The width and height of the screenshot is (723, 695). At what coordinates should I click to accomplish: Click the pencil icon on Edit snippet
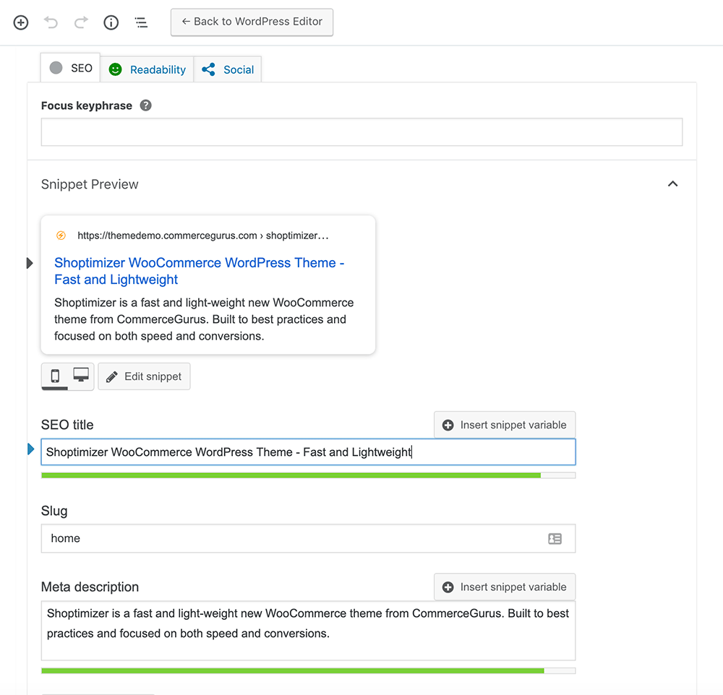[x=111, y=377]
